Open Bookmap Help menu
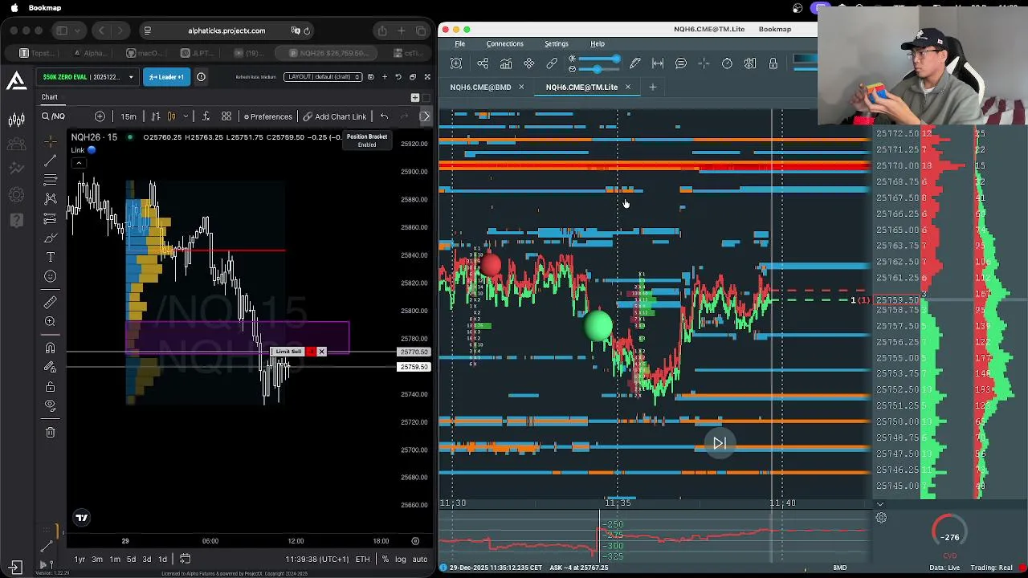Screen dimensions: 1028x578 (598, 43)
